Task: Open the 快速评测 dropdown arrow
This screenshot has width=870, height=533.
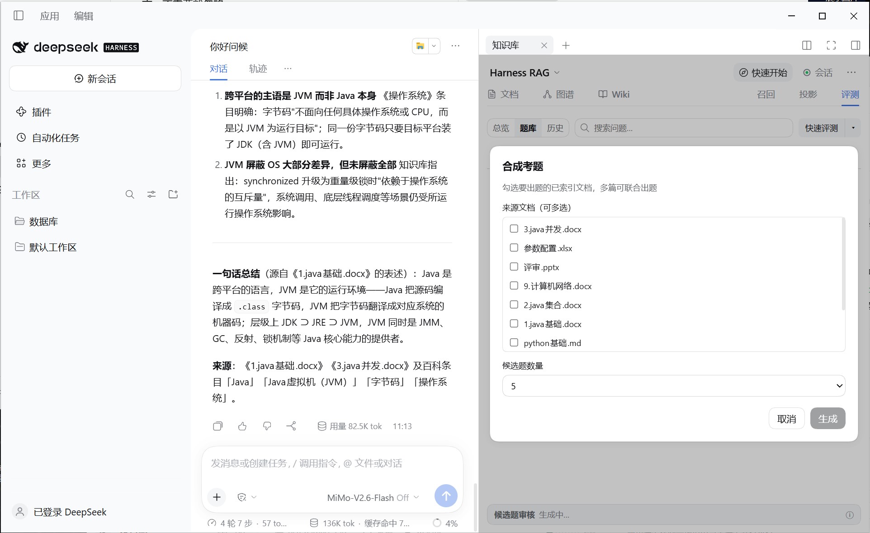Action: 853,128
